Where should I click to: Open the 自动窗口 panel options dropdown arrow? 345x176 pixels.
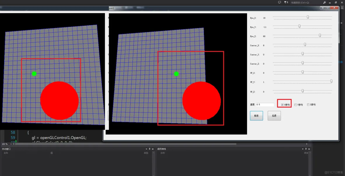(146, 149)
